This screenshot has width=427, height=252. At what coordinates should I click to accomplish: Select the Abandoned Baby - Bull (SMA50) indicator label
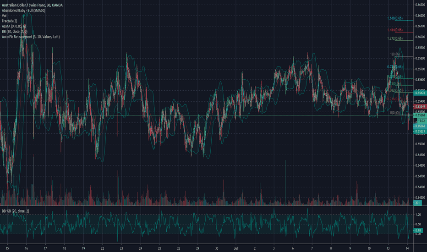point(23,11)
